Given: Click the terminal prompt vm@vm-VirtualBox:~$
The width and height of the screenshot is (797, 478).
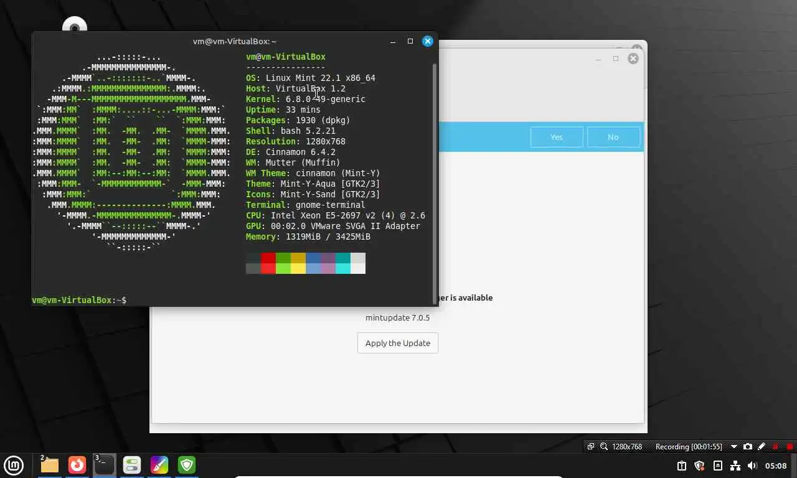Looking at the screenshot, I should pyautogui.click(x=79, y=300).
